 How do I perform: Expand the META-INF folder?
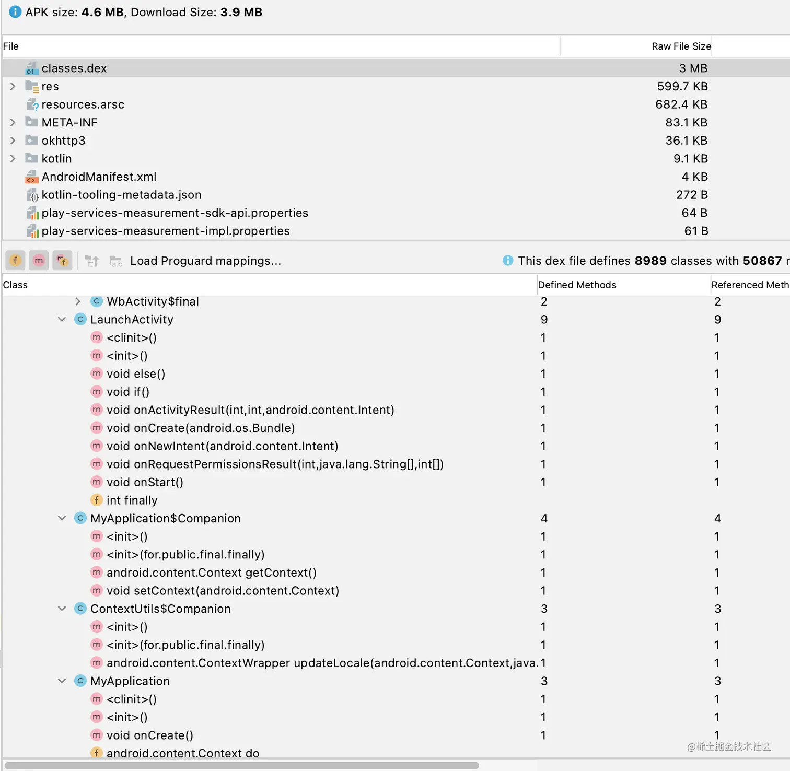(13, 122)
